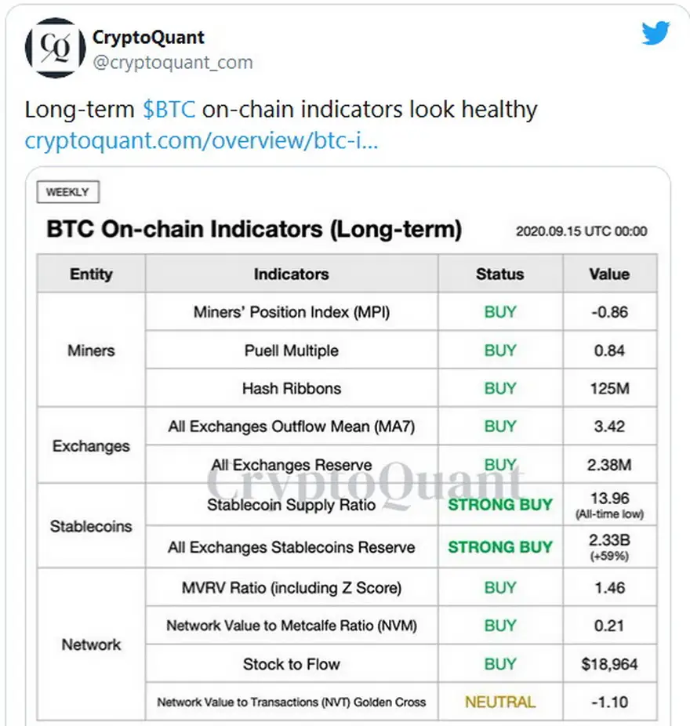Click the Value column header
Viewport: 690px width, 726px height.
click(x=609, y=274)
